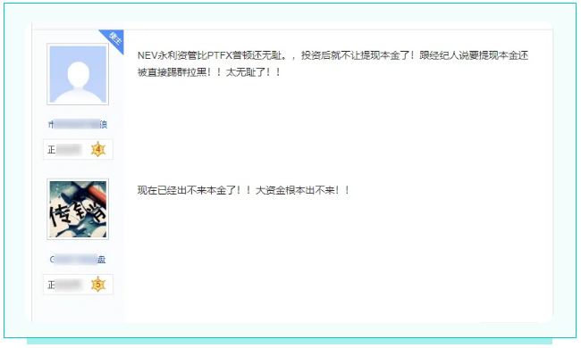
Task: Open the 传销 avatar image
Action: pyautogui.click(x=78, y=210)
